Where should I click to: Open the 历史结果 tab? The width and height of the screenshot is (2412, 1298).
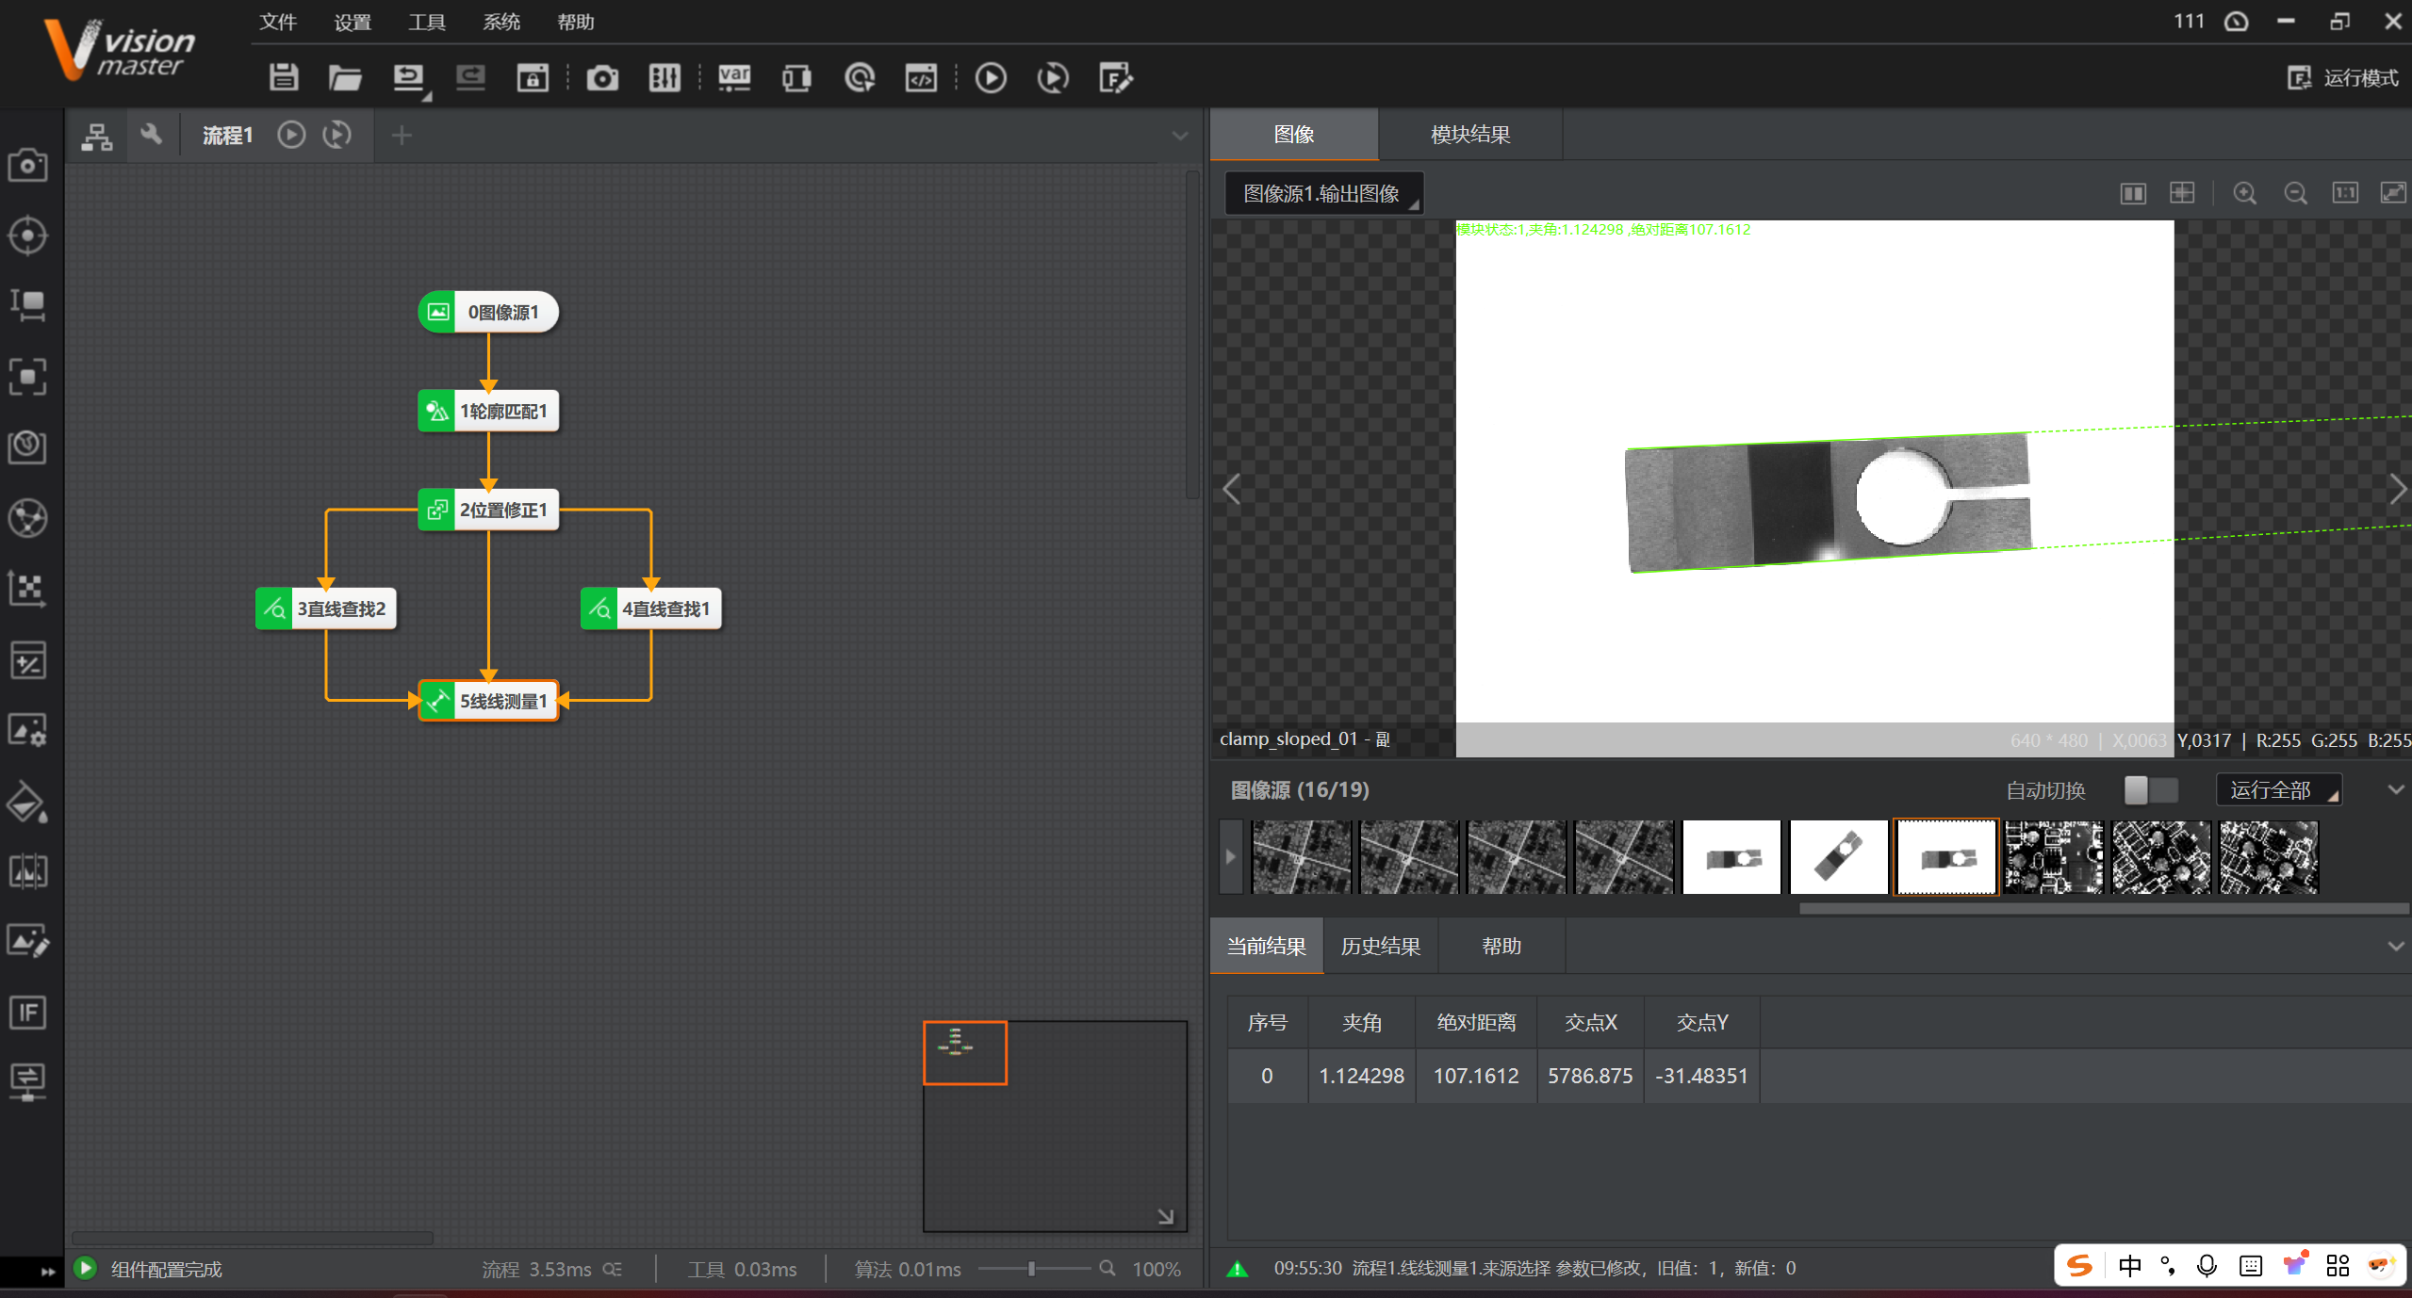pyautogui.click(x=1380, y=946)
